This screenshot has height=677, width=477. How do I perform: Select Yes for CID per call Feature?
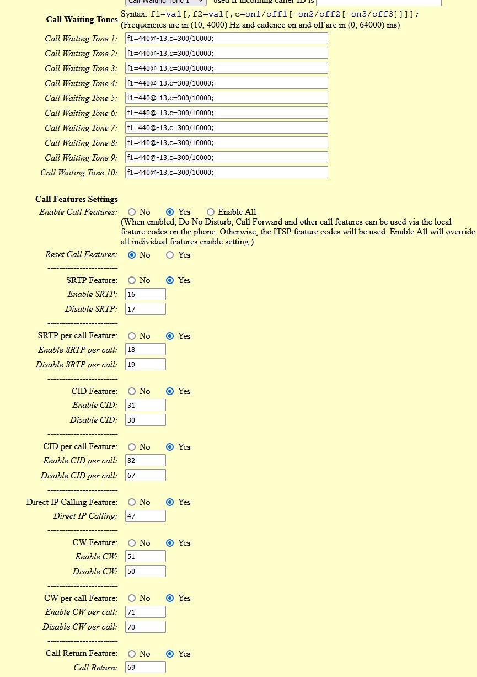click(x=170, y=447)
